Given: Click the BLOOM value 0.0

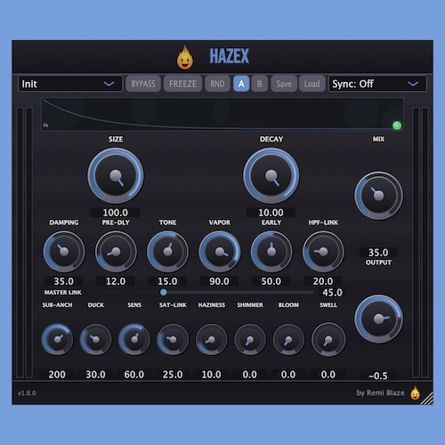Looking at the screenshot, I should [x=288, y=375].
